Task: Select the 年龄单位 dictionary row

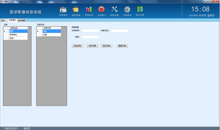Action: click(x=18, y=35)
